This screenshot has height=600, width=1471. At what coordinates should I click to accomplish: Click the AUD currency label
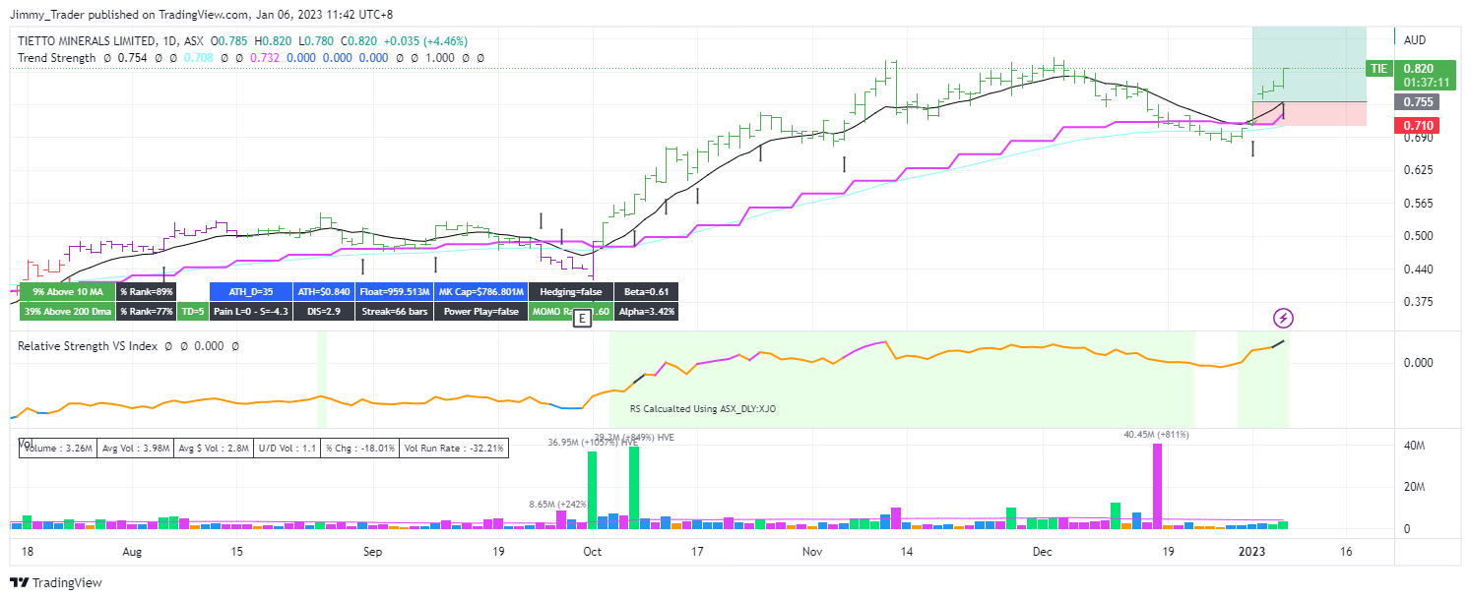[x=1415, y=40]
